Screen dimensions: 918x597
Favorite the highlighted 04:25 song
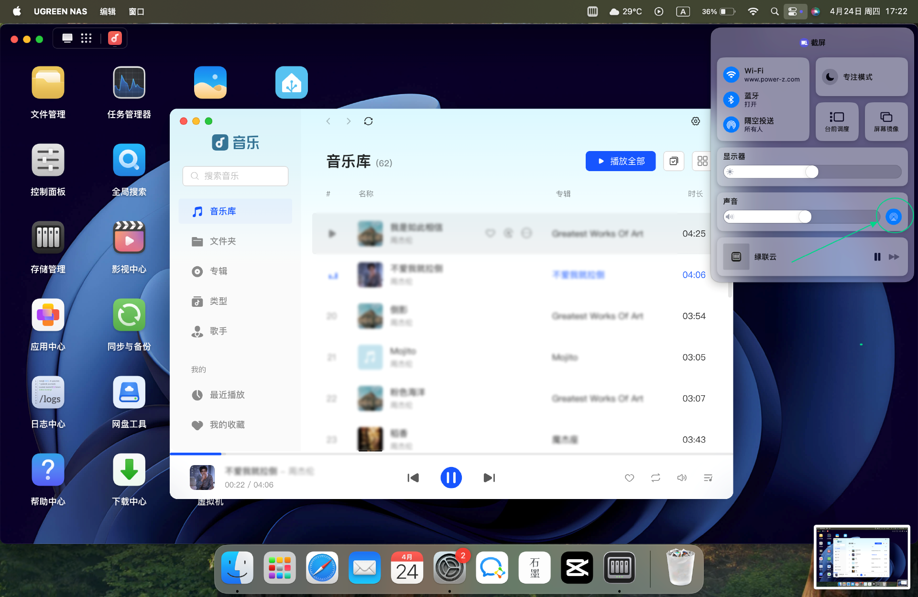tap(490, 233)
